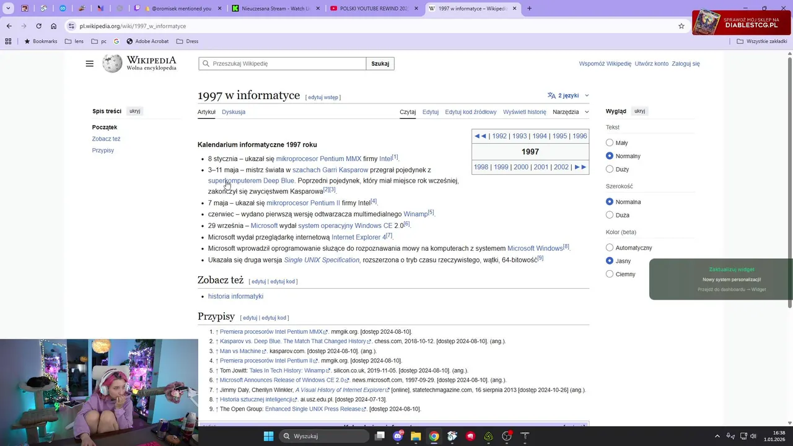Select Normalna width option
Screen dimensions: 793x446
[610, 202]
